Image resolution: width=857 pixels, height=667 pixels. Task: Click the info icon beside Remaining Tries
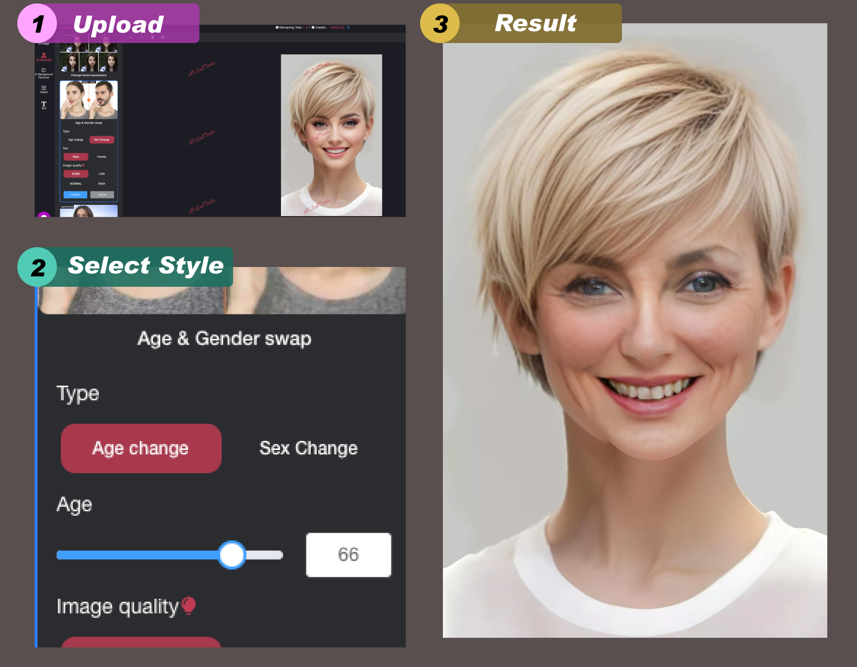pyautogui.click(x=277, y=28)
